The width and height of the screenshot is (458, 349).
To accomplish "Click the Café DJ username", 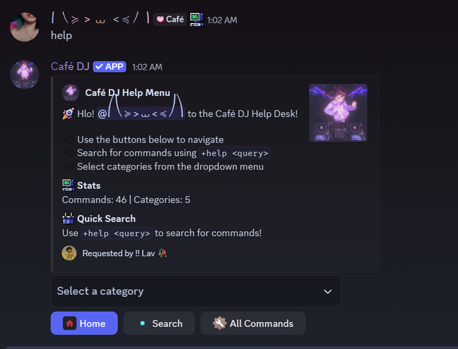I will [70, 66].
